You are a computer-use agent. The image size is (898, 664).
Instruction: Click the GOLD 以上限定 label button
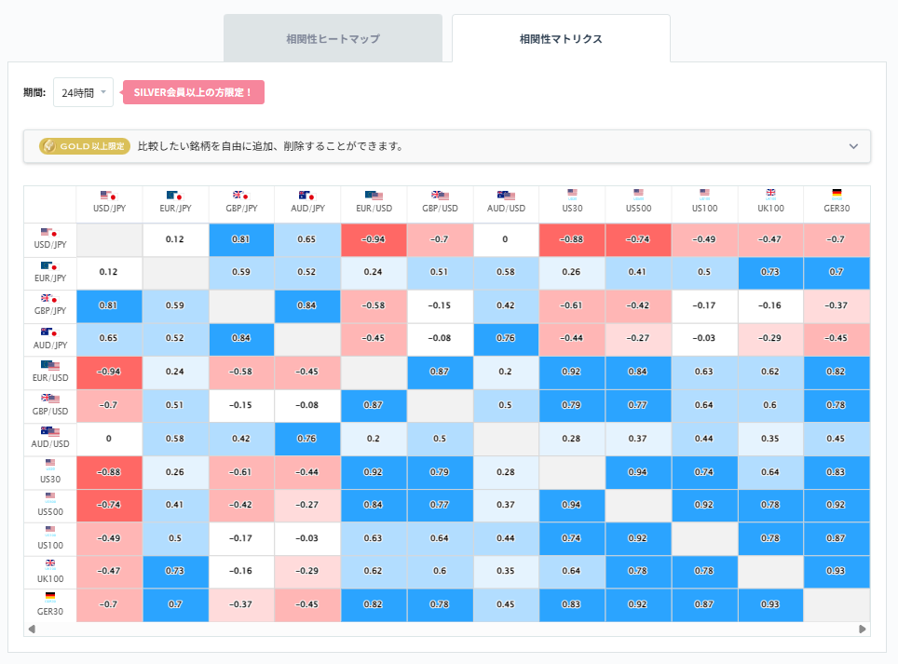tap(84, 146)
